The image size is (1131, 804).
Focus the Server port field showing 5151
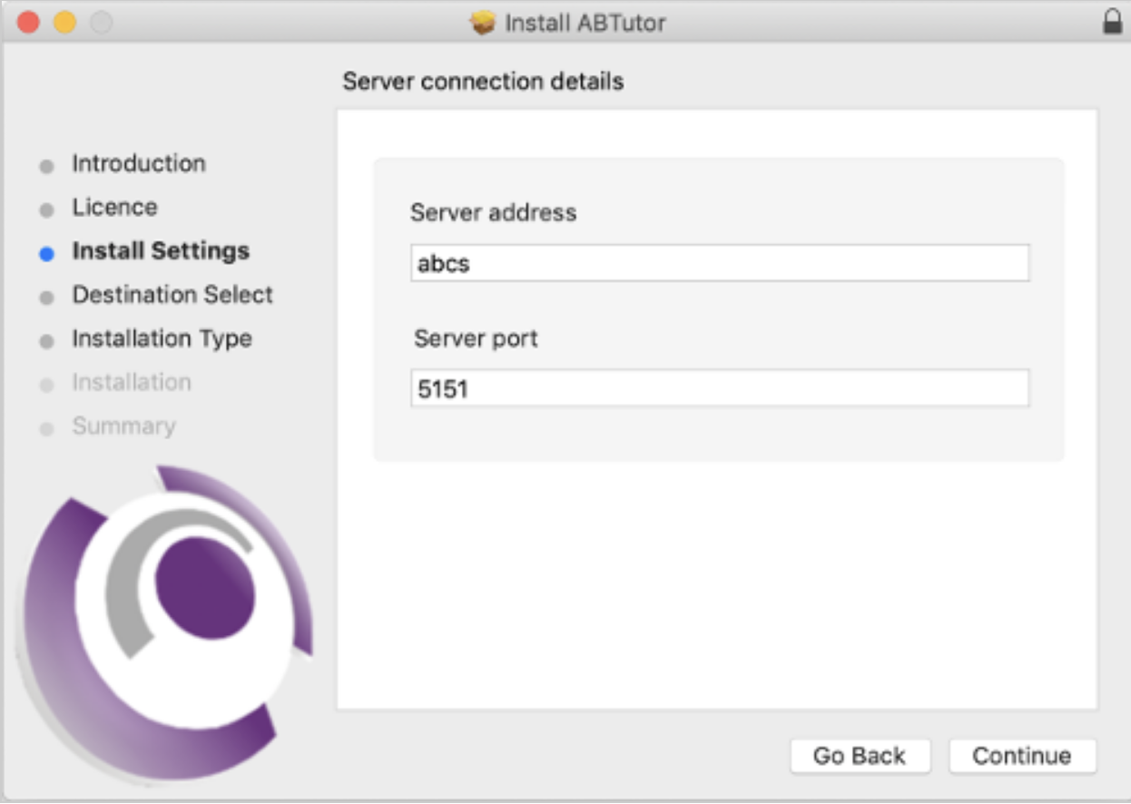point(720,388)
